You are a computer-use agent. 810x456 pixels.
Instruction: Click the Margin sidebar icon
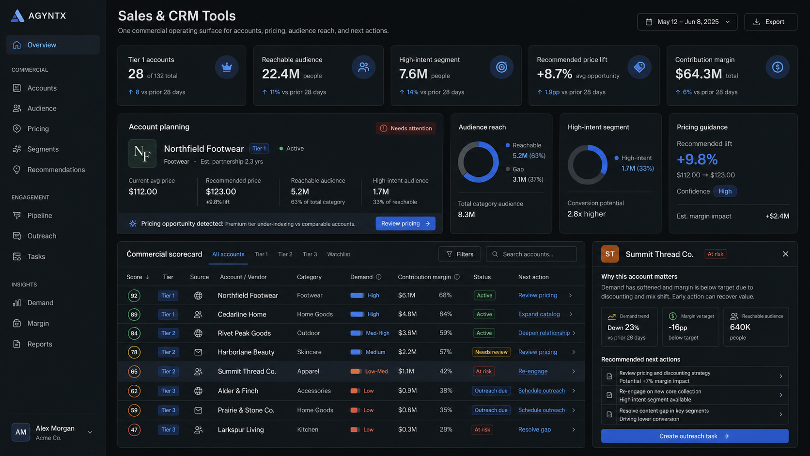click(x=17, y=323)
